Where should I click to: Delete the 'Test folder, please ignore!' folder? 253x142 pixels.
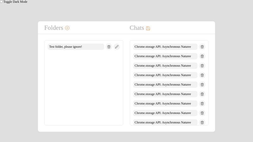(x=109, y=47)
